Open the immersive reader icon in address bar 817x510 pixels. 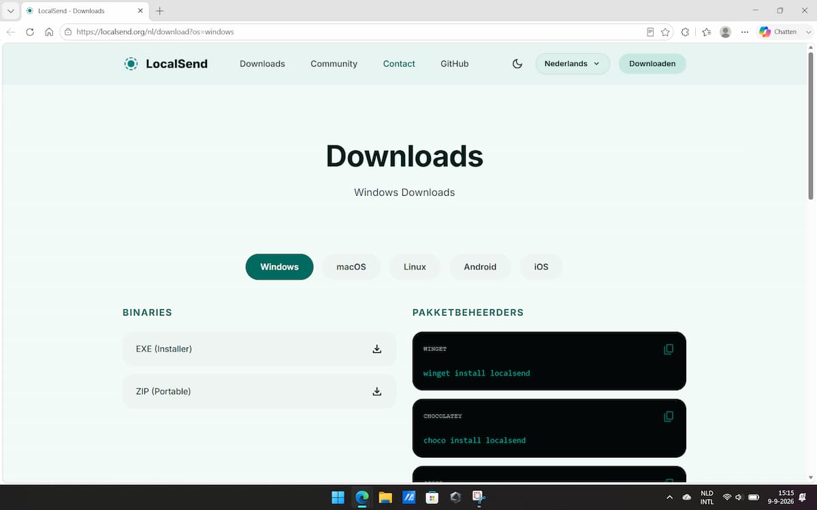[x=650, y=32]
